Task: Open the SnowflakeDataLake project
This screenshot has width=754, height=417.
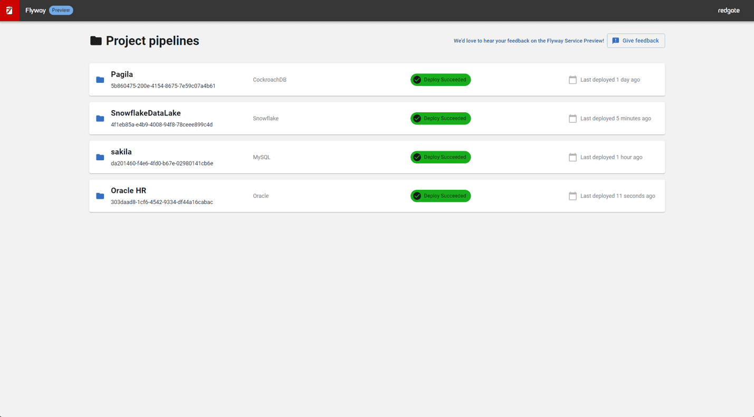Action: click(x=146, y=113)
